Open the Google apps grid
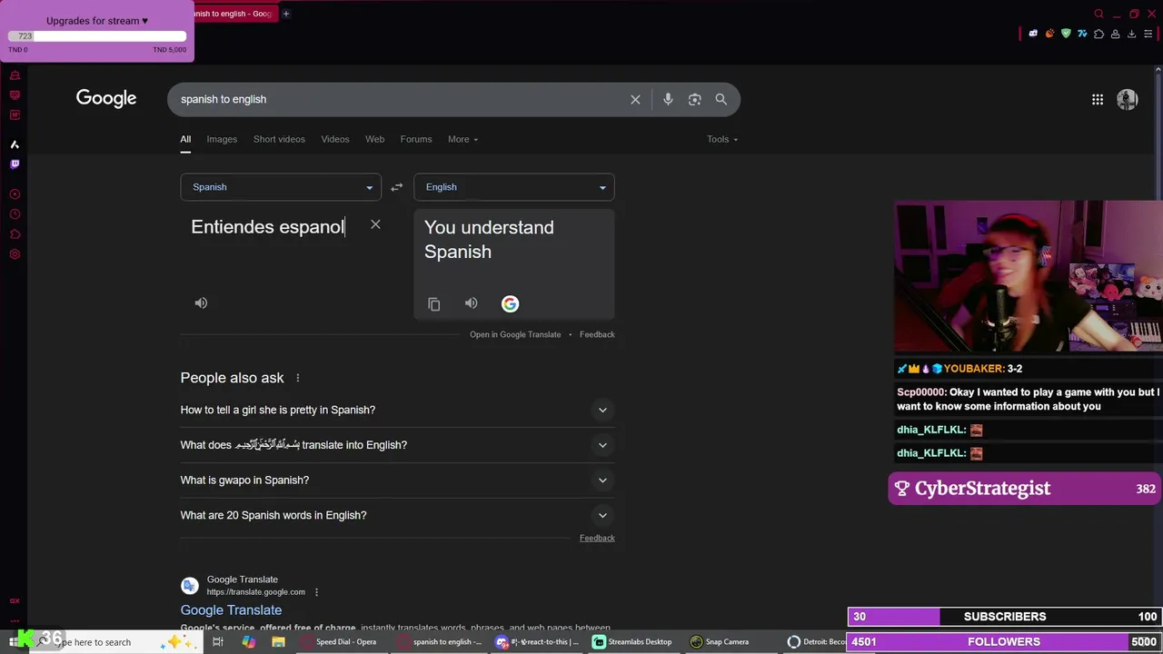Viewport: 1163px width, 654px height. point(1098,99)
